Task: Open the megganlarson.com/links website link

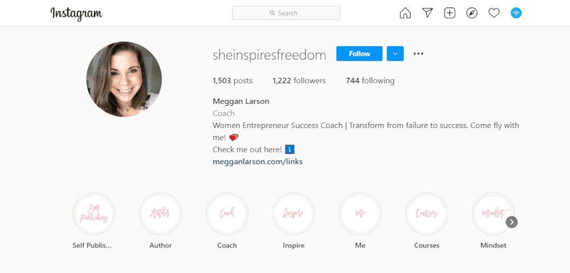Action: (258, 162)
